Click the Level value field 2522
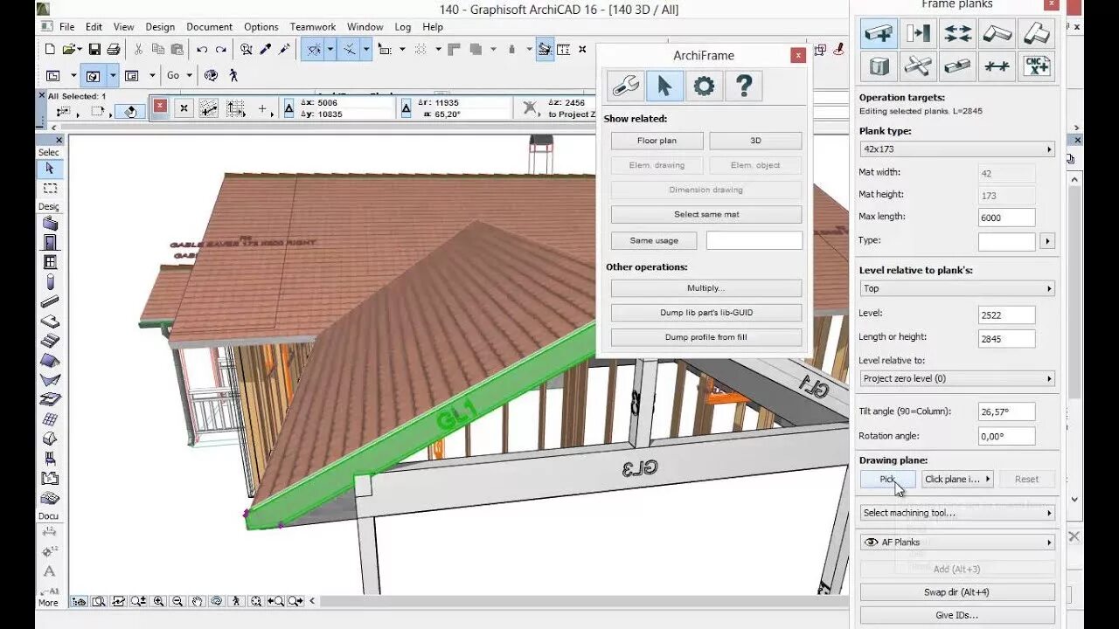Screen dimensions: 1119x629 [x=1007, y=314]
